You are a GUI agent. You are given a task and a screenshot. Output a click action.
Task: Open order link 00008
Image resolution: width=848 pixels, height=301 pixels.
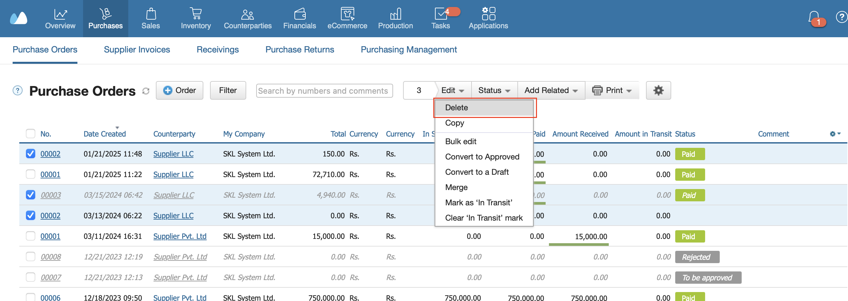point(51,257)
